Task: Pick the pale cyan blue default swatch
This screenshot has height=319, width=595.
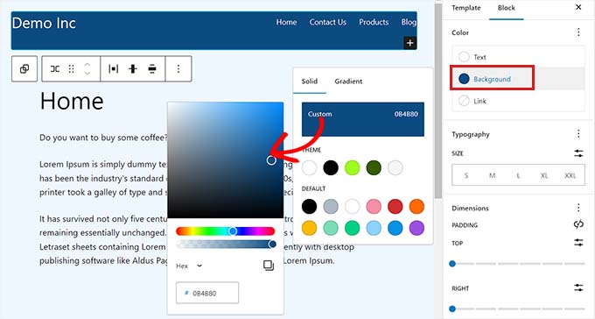Action: click(x=374, y=228)
